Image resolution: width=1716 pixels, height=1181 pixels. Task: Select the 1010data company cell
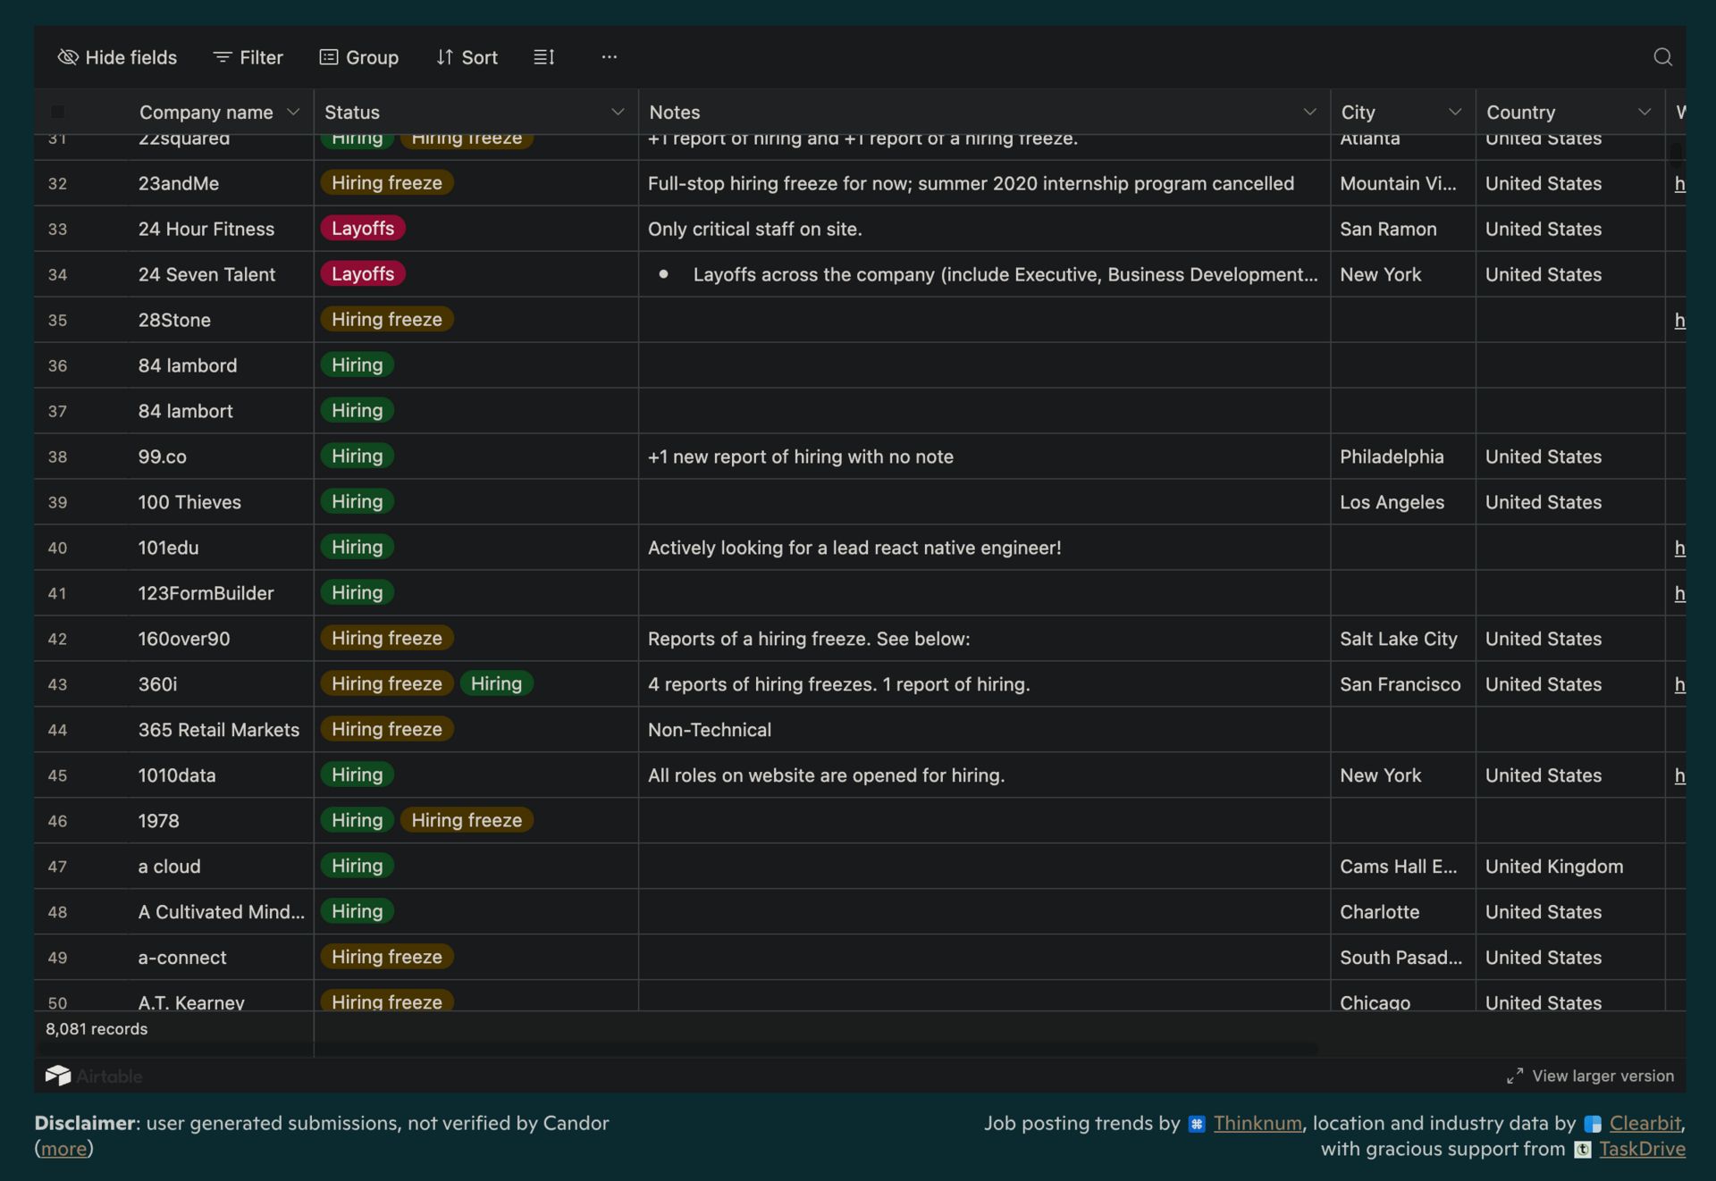220,775
